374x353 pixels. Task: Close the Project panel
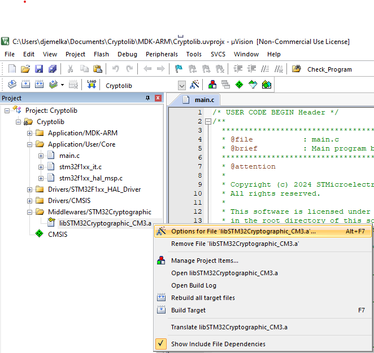pos(158,98)
